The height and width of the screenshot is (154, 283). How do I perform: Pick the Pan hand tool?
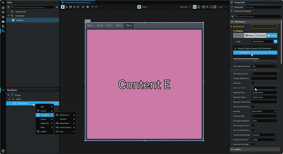[203, 7]
